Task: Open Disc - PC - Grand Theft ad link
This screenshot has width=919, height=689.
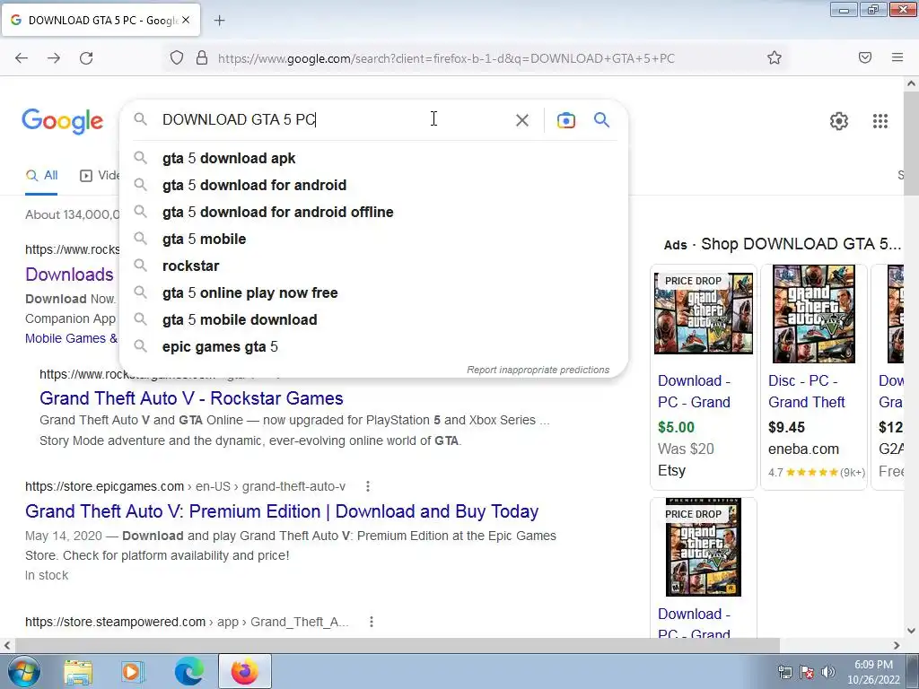Action: [x=807, y=391]
